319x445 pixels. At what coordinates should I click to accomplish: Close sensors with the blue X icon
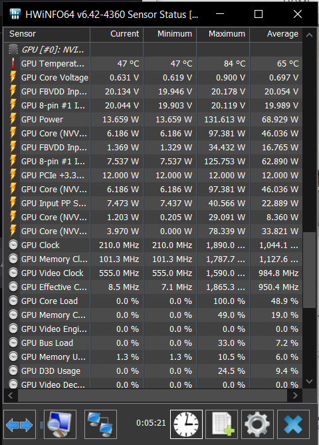293,424
